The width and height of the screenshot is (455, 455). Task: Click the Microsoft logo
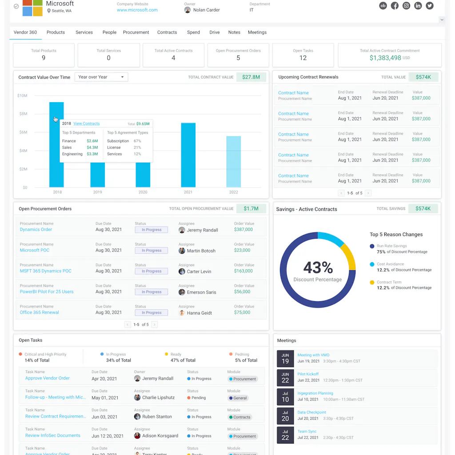tap(32, 7)
